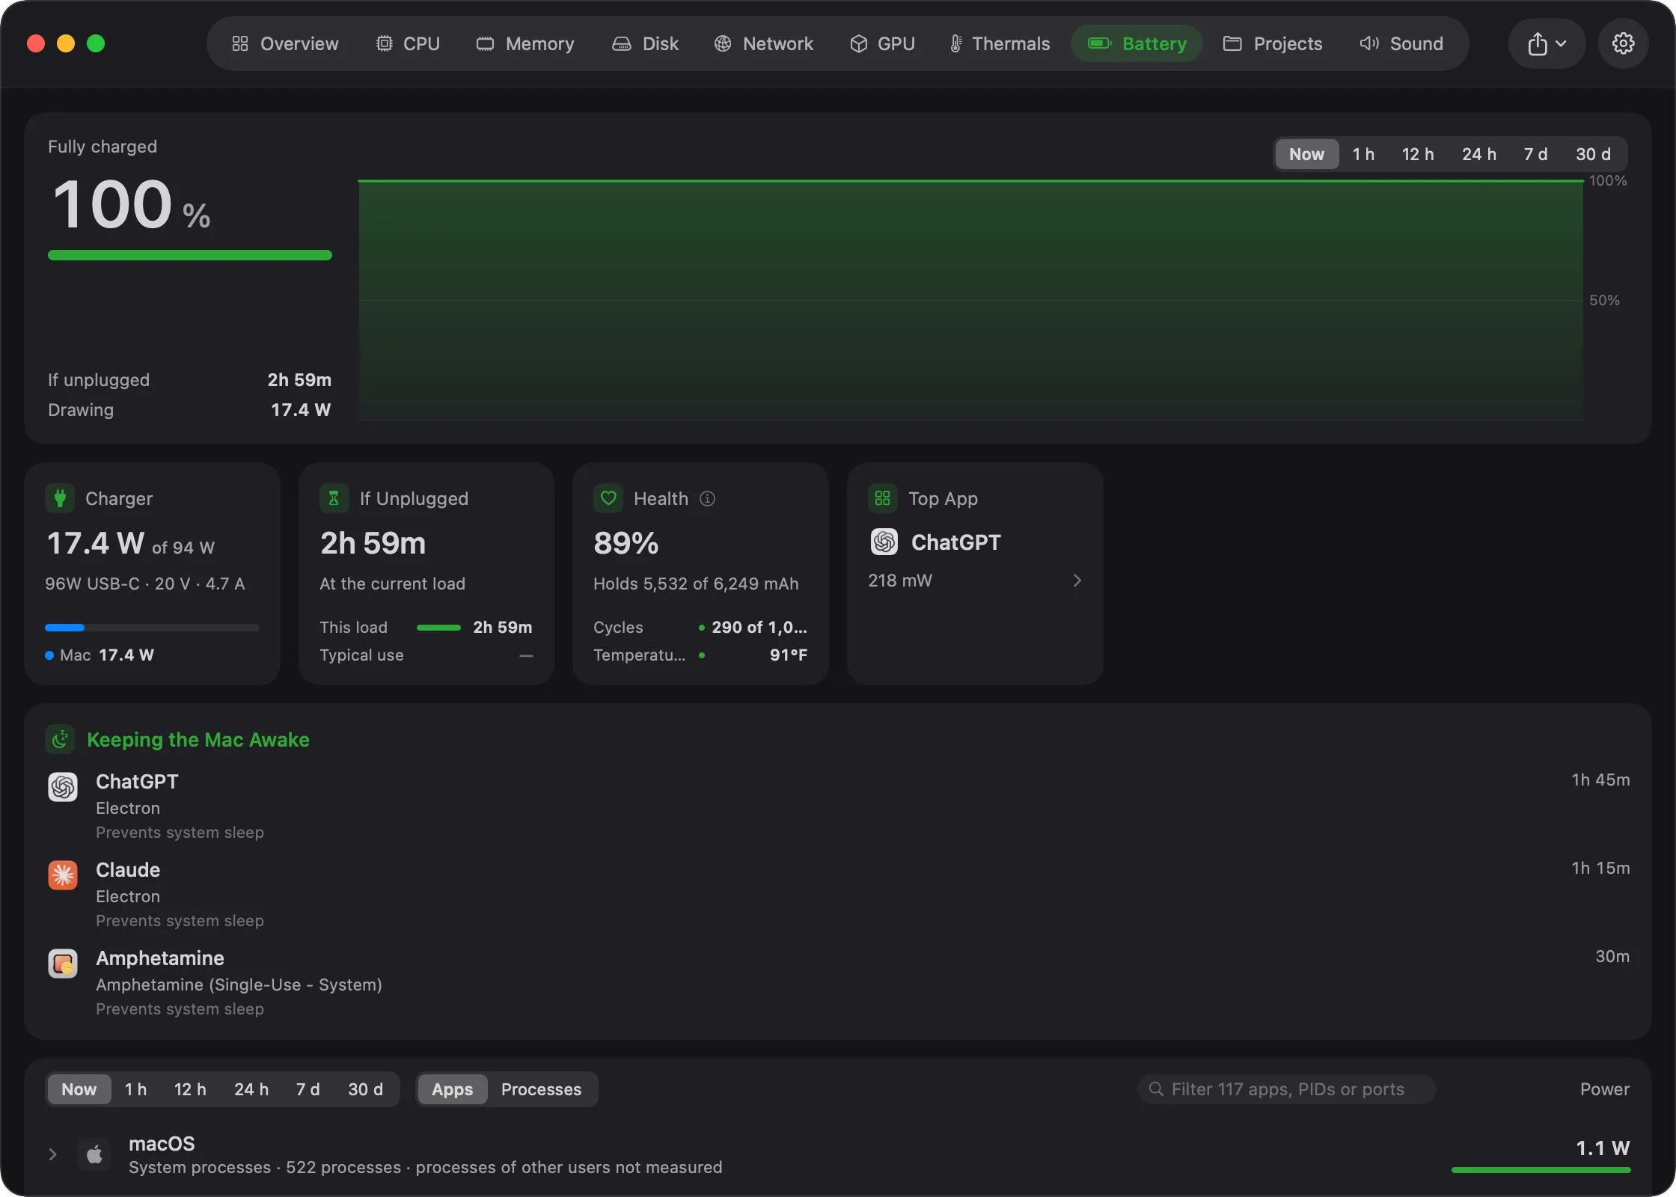Switch to the Sound tab
This screenshot has width=1676, height=1197.
click(x=1401, y=43)
